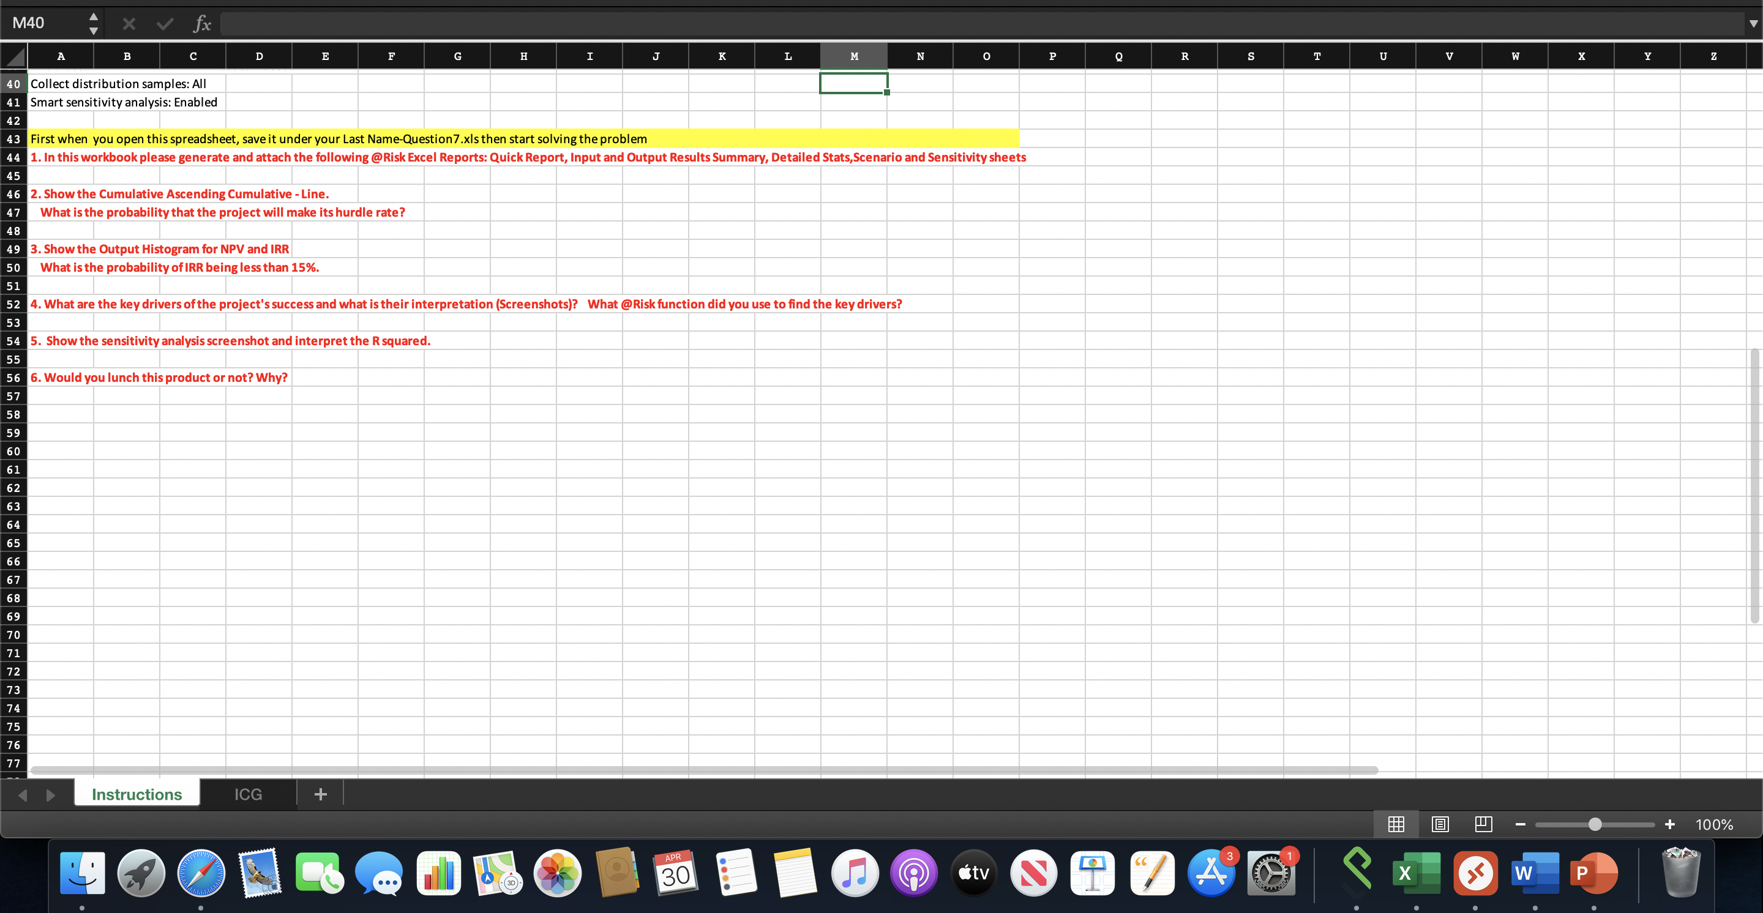Select the Instructions sheet tab
This screenshot has width=1763, height=913.
pyautogui.click(x=137, y=794)
